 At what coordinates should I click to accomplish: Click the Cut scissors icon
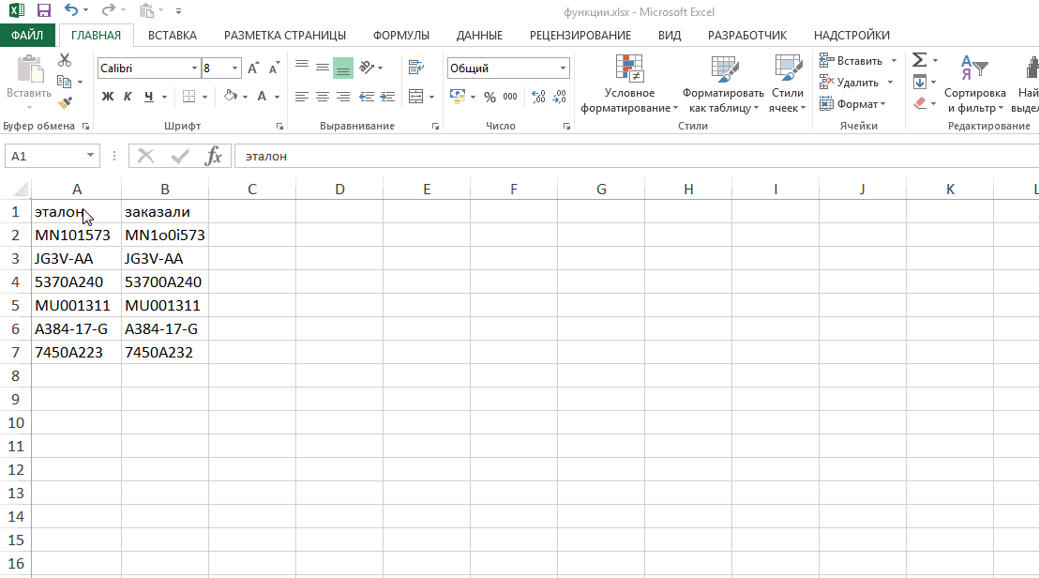[x=65, y=60]
